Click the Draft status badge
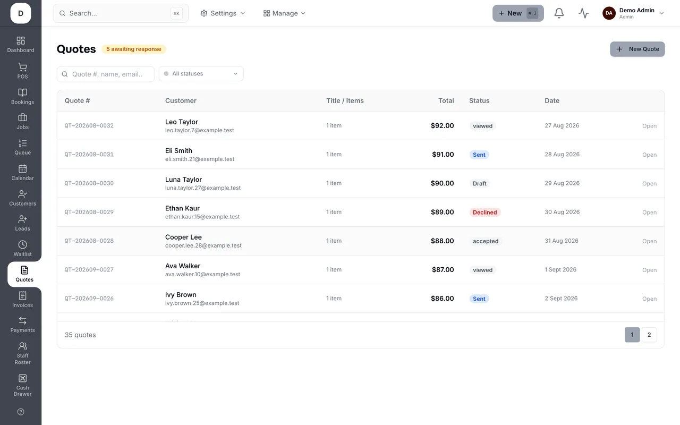Image resolution: width=680 pixels, height=425 pixels. click(479, 183)
